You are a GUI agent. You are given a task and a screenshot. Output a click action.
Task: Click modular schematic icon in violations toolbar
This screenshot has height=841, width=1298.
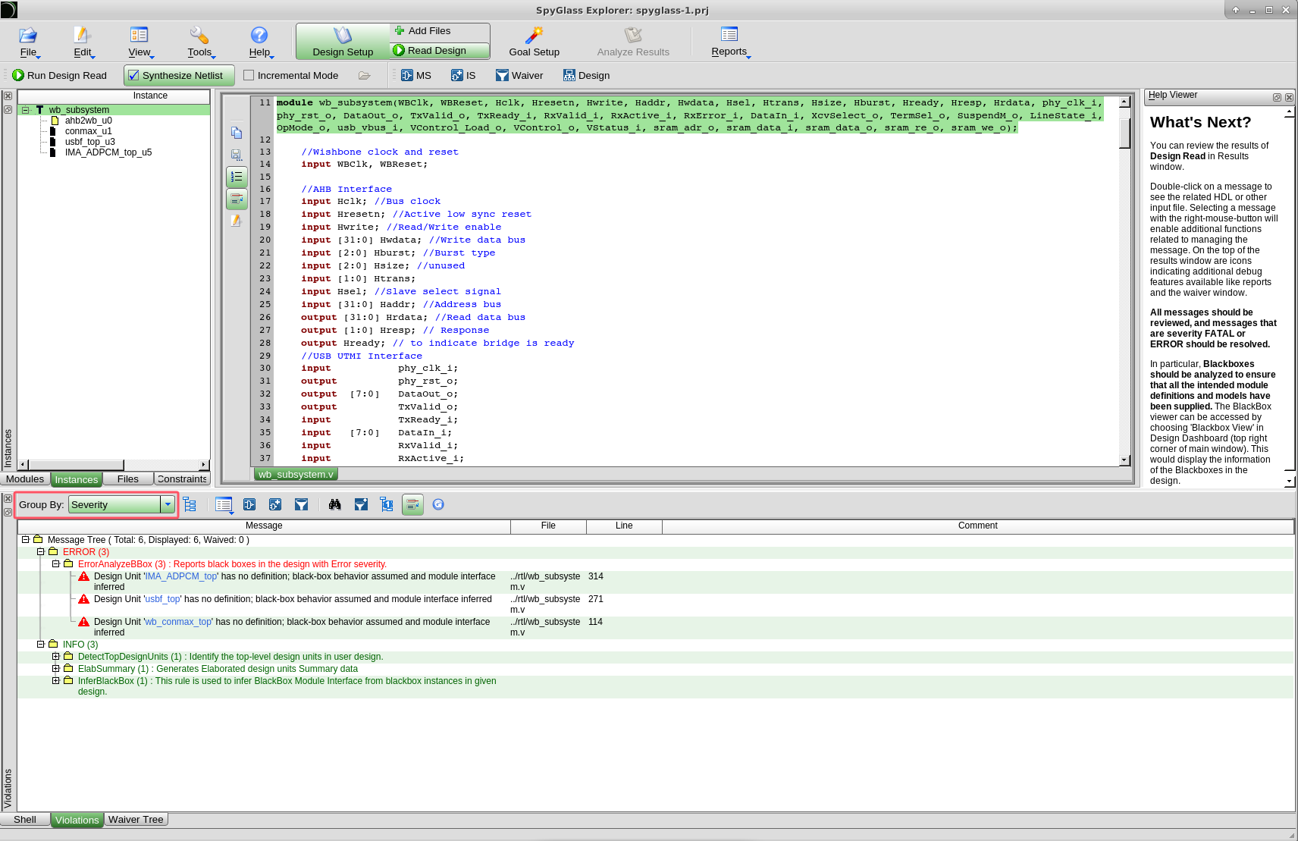point(249,504)
